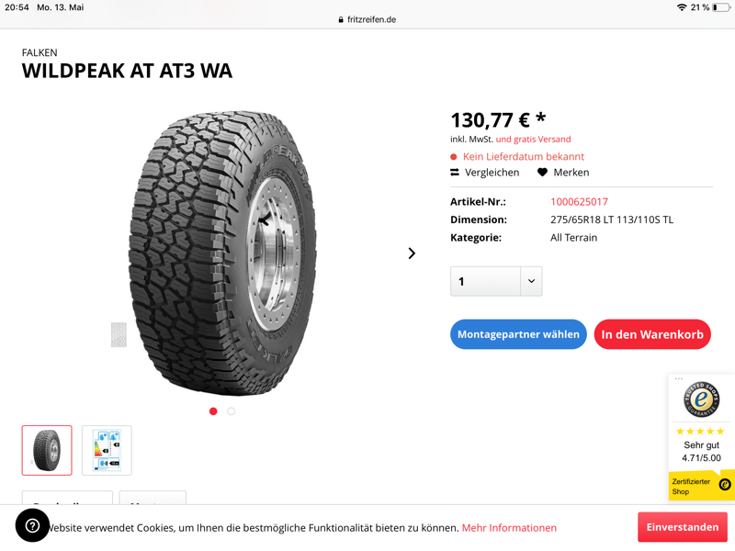Select the second carousel indicator dot
Viewport: 735px width, 551px height.
click(232, 411)
